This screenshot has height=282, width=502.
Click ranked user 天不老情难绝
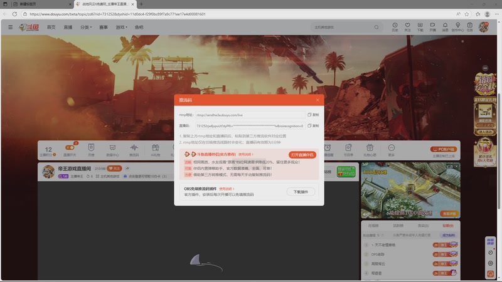point(385,245)
